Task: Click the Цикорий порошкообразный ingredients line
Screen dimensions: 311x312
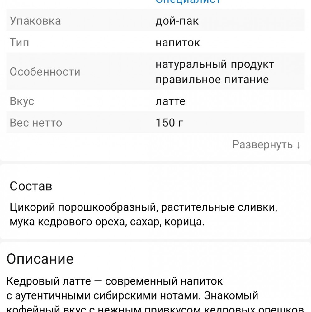Action: coord(143,207)
